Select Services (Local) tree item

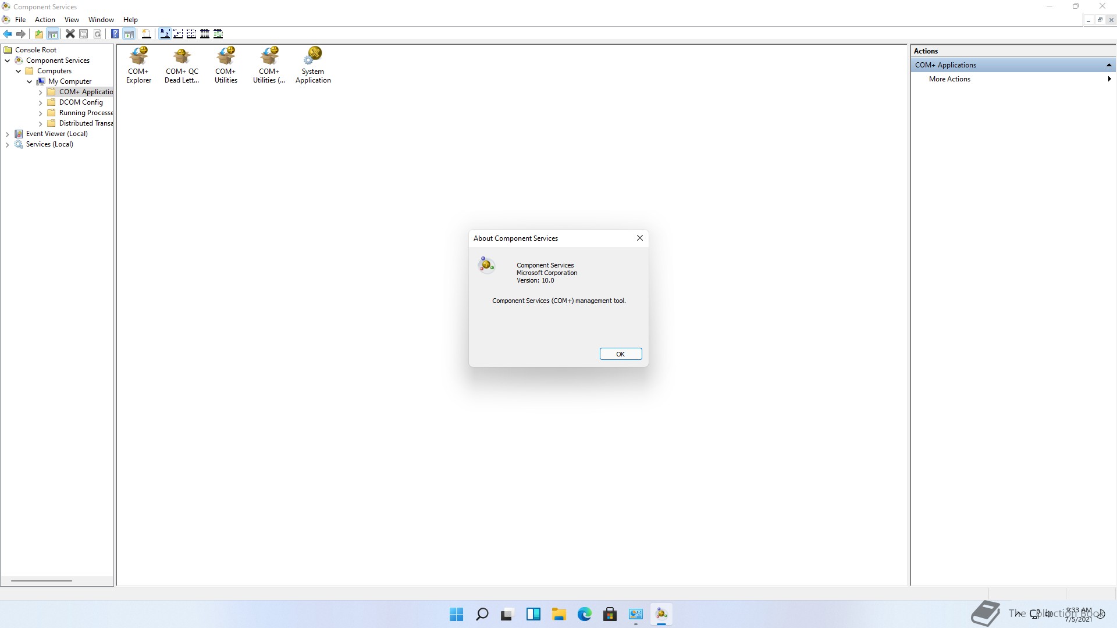click(49, 144)
